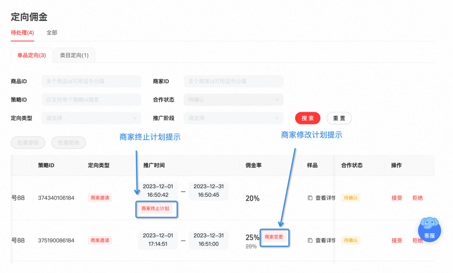Switch to the 待处理(4) tab
The image size is (453, 273).
pyautogui.click(x=22, y=33)
